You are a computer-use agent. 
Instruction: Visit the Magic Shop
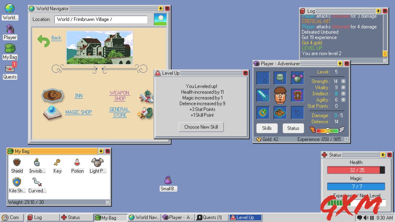(78, 112)
